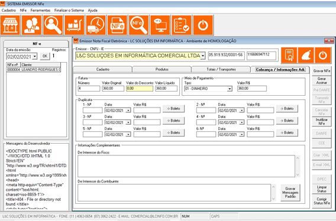
Task: Open Duplicata 2 date dropdown
Action: click(x=242, y=110)
